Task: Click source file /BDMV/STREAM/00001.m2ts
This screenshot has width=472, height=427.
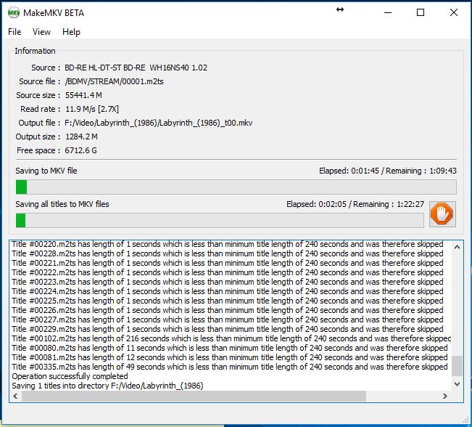Action: pos(115,81)
